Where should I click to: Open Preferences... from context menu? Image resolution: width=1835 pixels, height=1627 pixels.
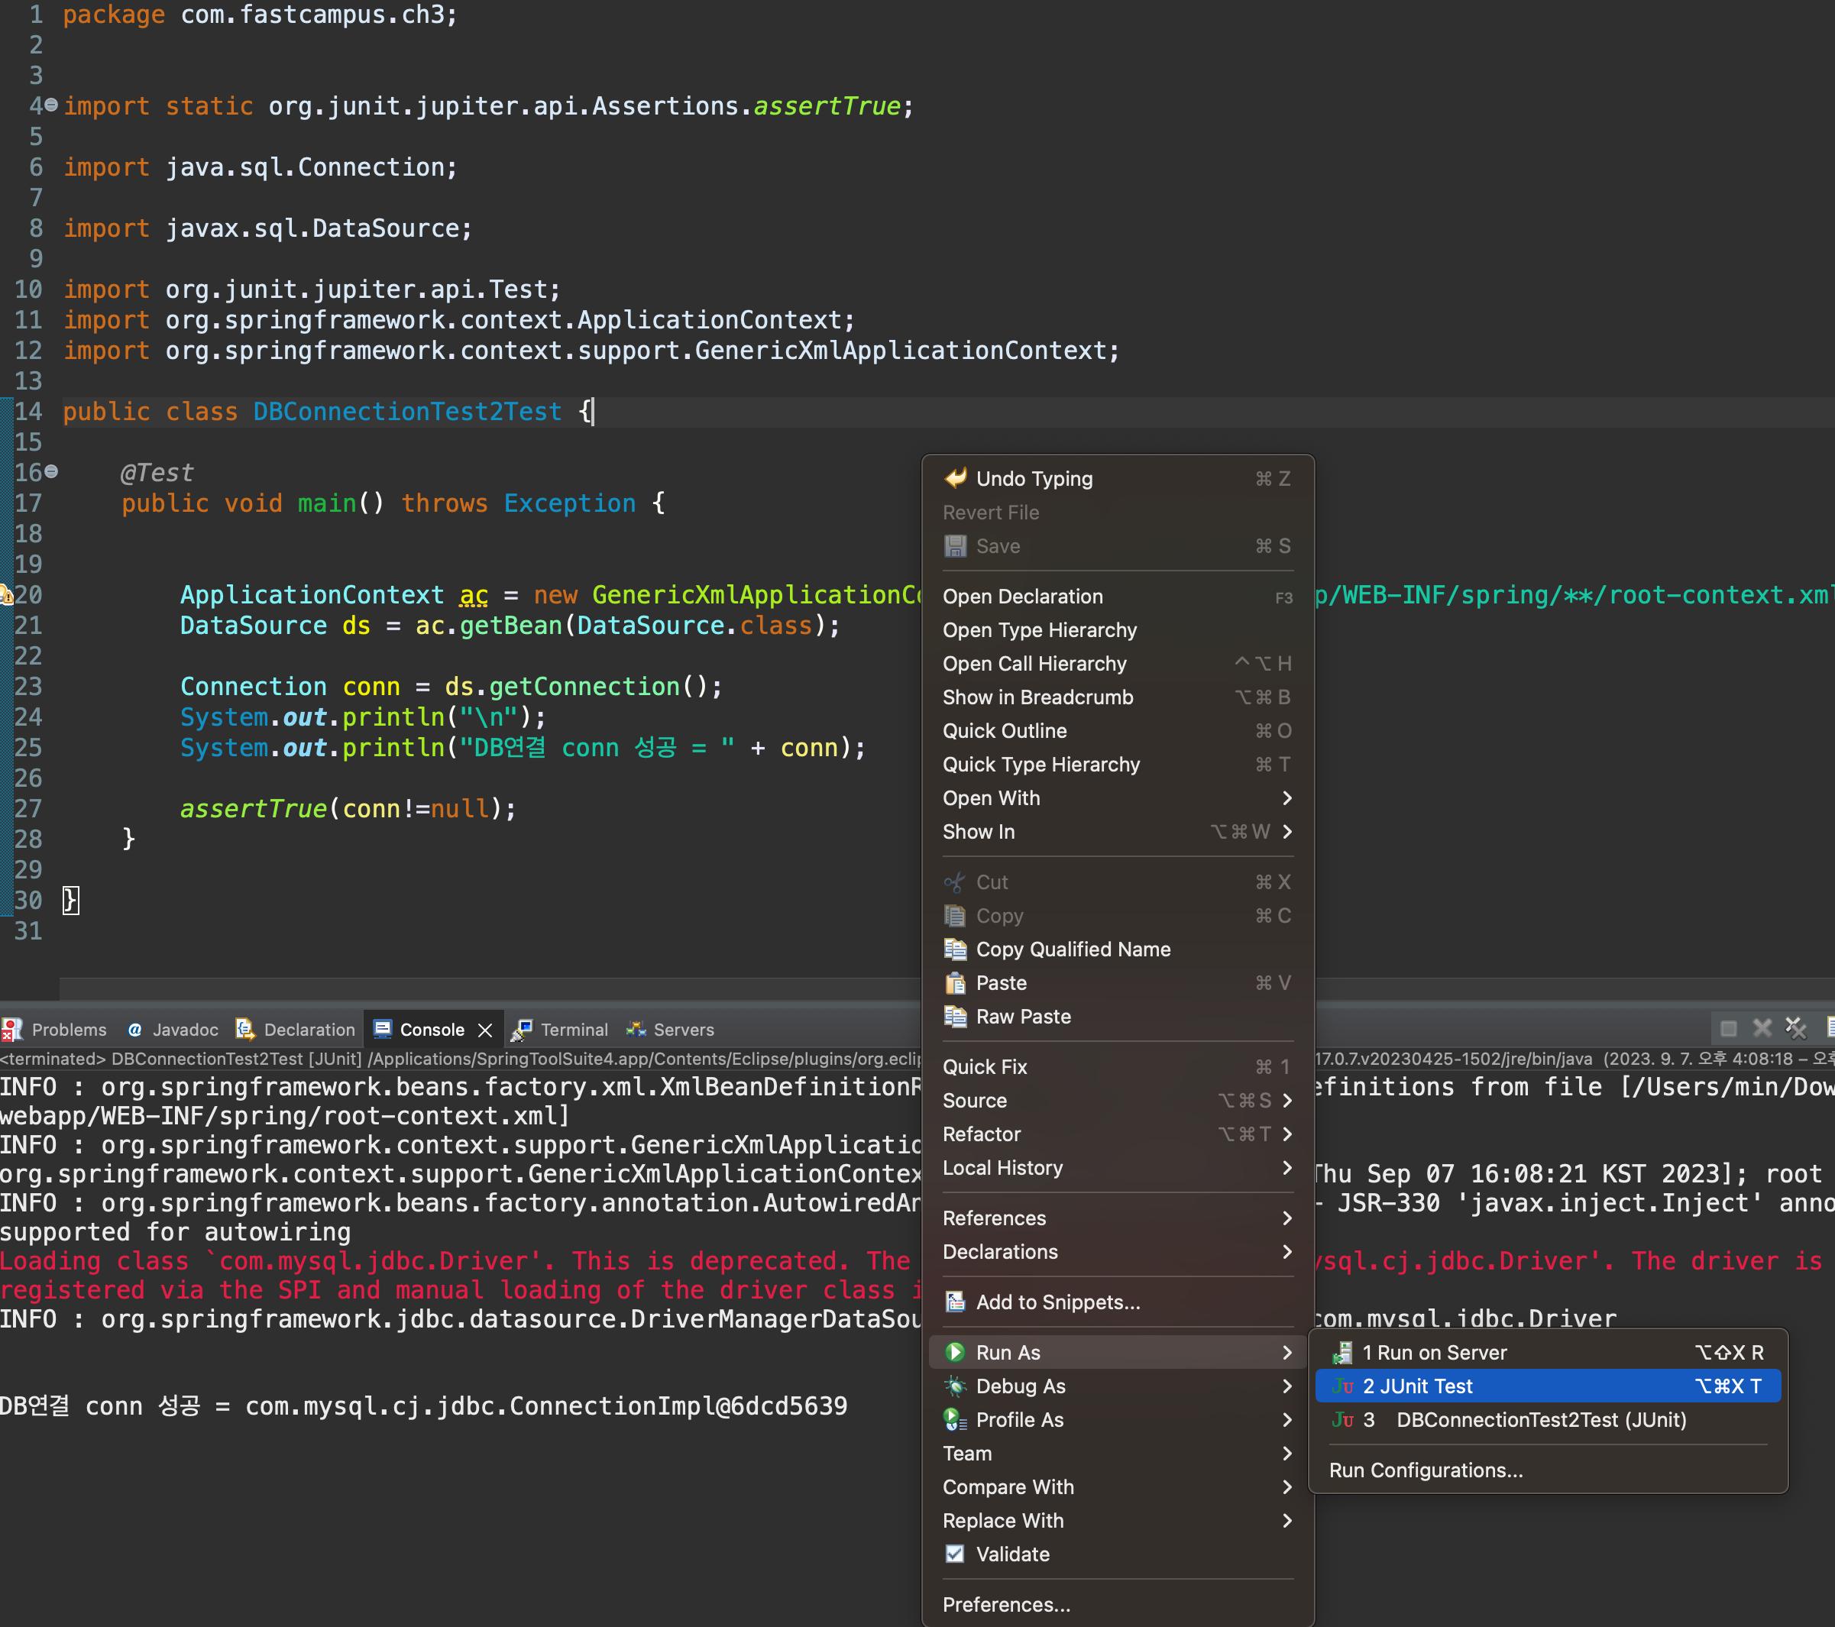1005,1605
